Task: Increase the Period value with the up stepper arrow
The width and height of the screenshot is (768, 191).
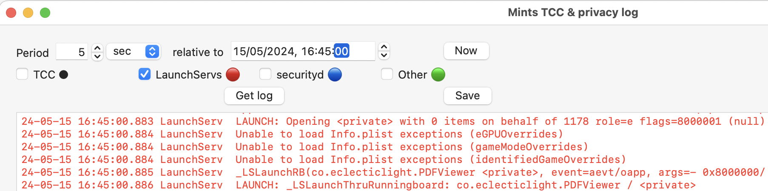Action: point(97,48)
